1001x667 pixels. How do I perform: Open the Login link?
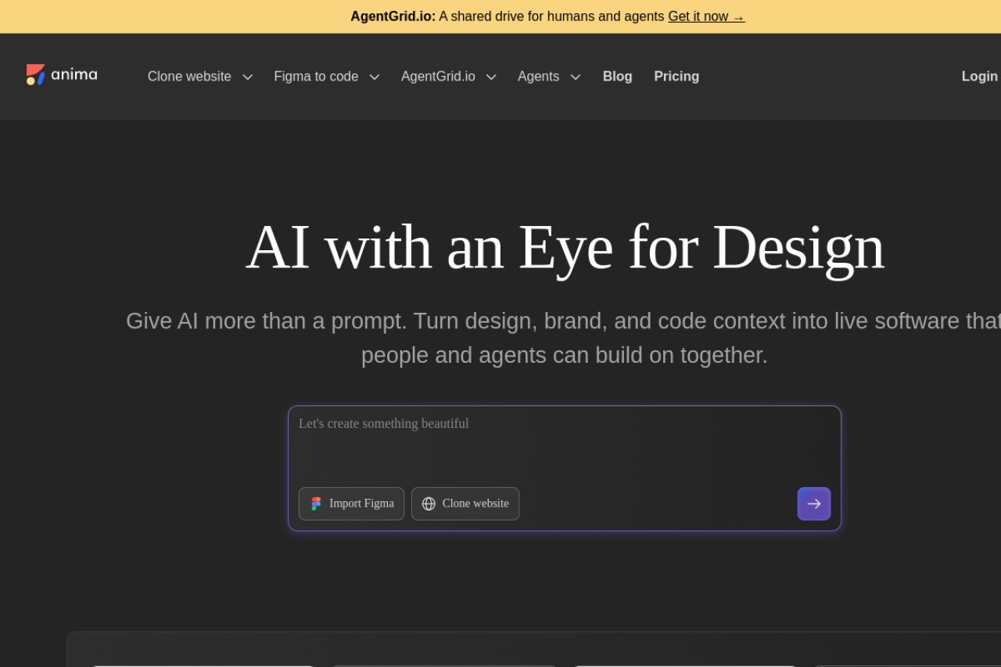click(980, 76)
